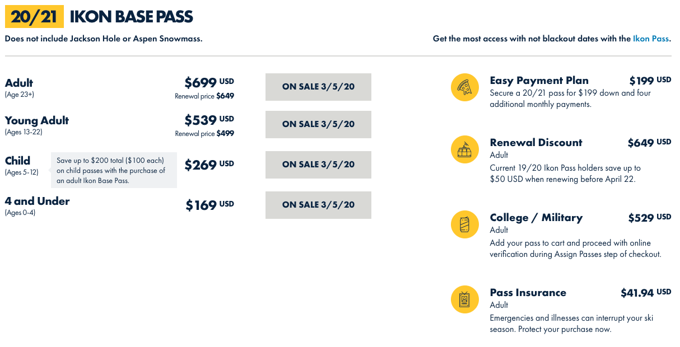Viewport: 680px width, 347px height.
Task: Select the Renewal Discount heading
Action: [x=536, y=142]
